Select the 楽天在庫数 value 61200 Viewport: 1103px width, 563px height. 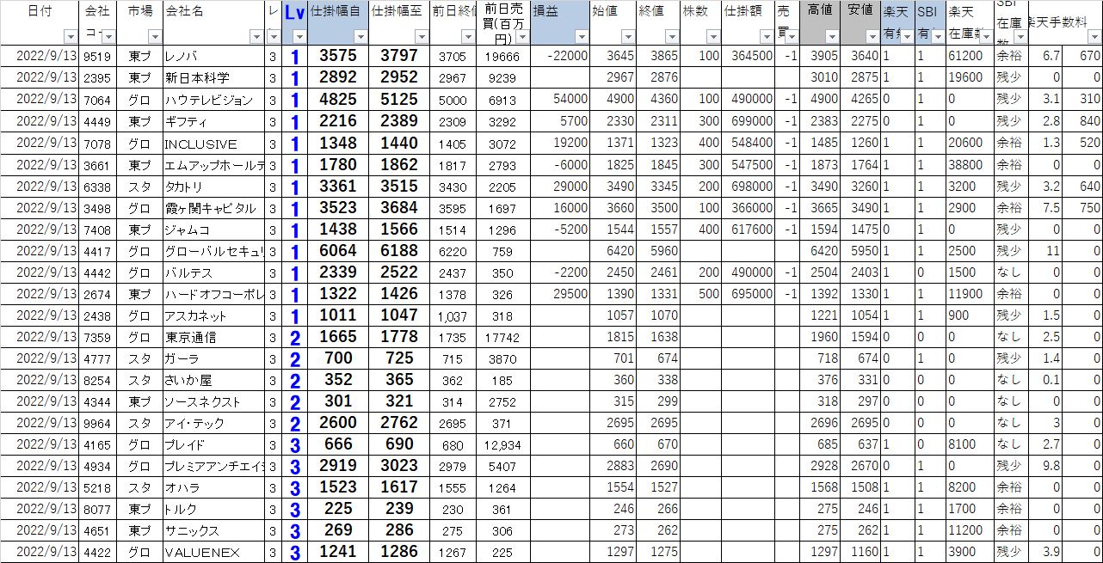click(966, 56)
